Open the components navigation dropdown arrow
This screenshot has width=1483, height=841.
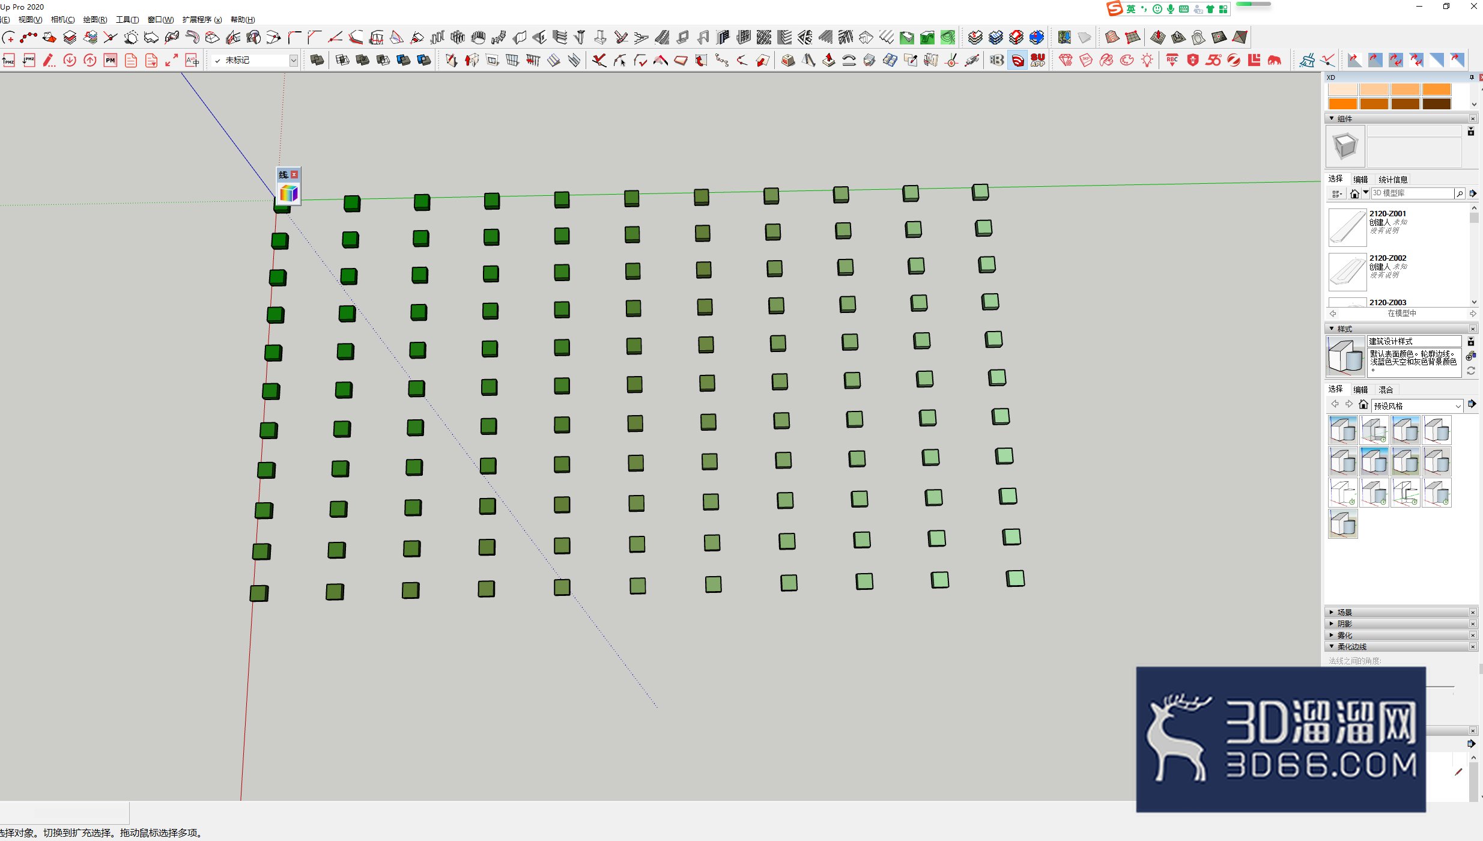(x=1365, y=193)
